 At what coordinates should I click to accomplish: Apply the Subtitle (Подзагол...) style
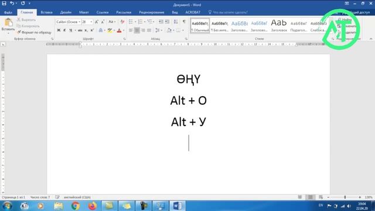(x=298, y=26)
